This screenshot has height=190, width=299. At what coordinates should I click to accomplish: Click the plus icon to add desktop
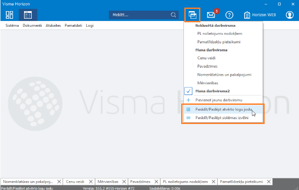pyautogui.click(x=188, y=100)
